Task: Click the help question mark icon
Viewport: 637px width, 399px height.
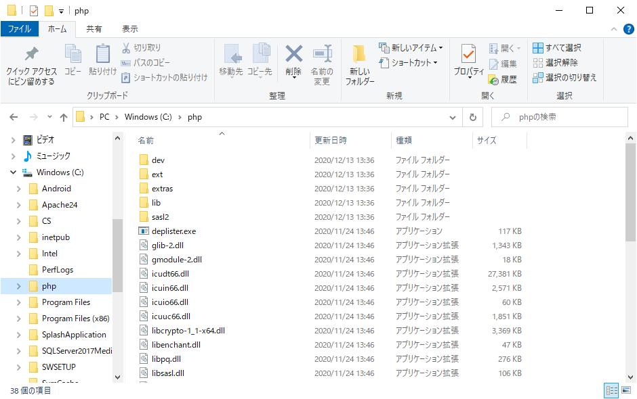Action: [x=628, y=29]
